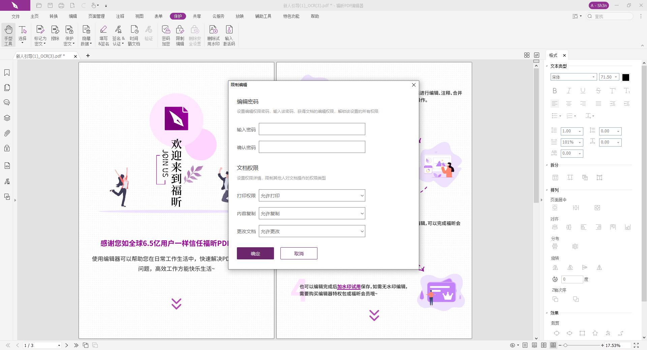Viewport: 647px width, 350px height.
Task: Click the text color swatch in the Format panel
Action: click(x=626, y=77)
